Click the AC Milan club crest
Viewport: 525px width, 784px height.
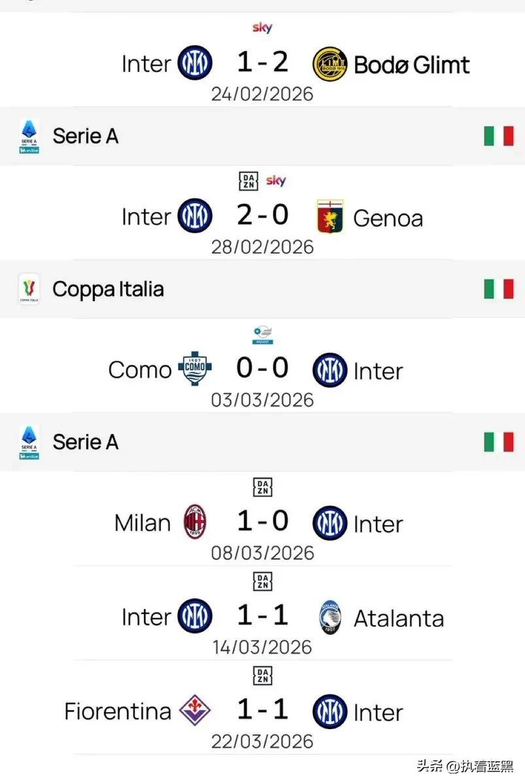pyautogui.click(x=195, y=523)
